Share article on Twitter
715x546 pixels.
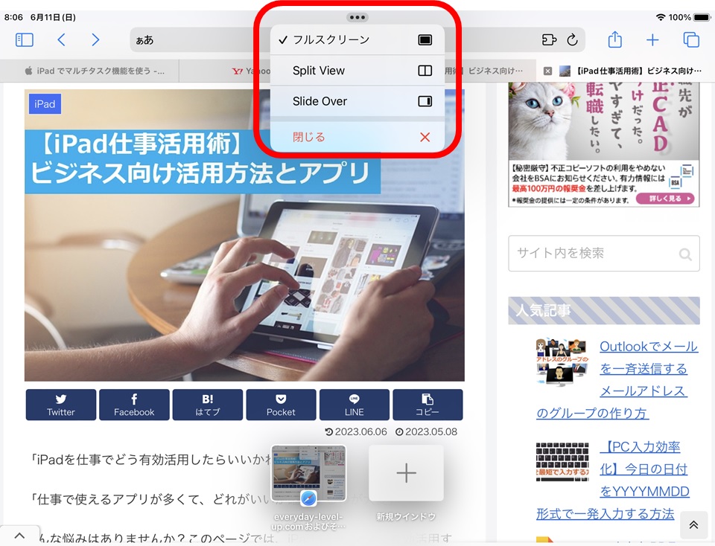60,405
